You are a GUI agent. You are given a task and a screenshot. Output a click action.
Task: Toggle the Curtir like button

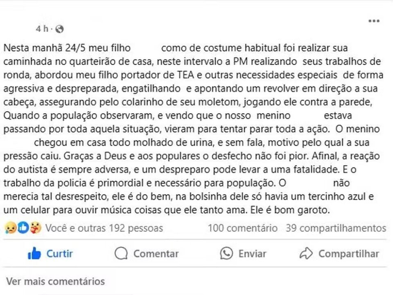pyautogui.click(x=50, y=254)
